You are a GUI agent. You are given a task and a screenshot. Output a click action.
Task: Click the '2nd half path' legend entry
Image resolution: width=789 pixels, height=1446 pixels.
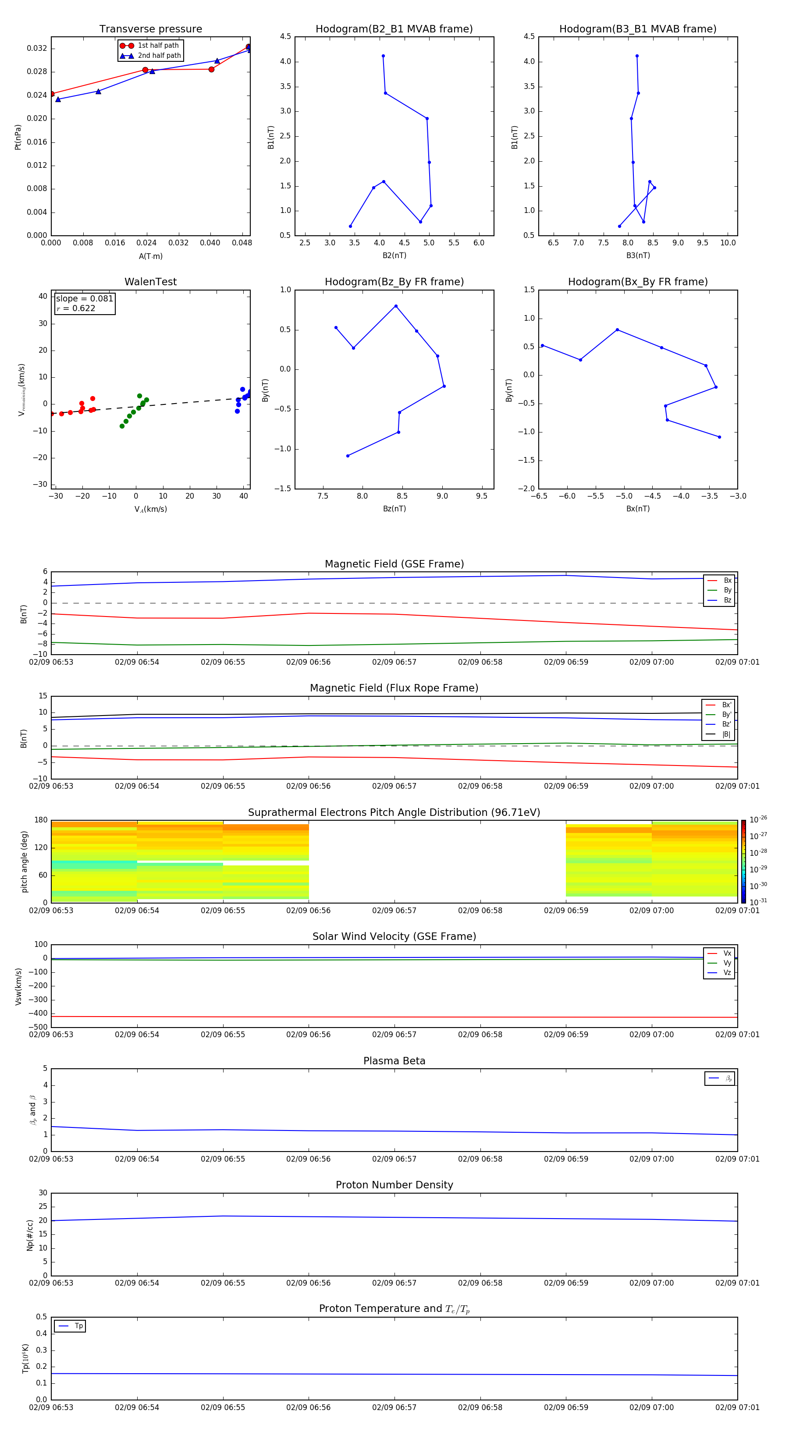[x=150, y=56]
